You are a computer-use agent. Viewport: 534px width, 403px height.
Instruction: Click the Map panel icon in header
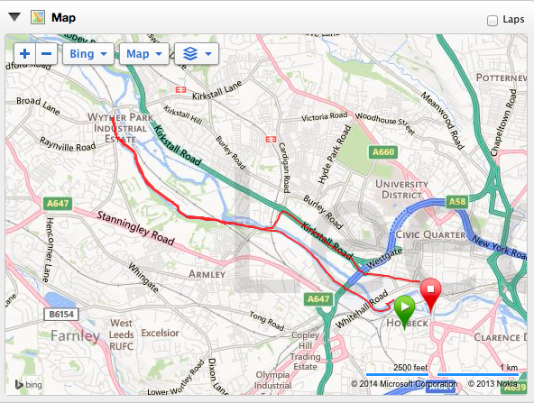(38, 17)
